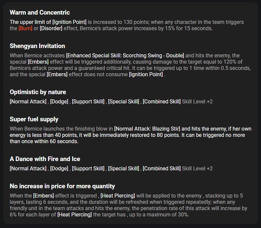Click [Support Skill] under A Dance with Fire and Ice

coord(88,168)
